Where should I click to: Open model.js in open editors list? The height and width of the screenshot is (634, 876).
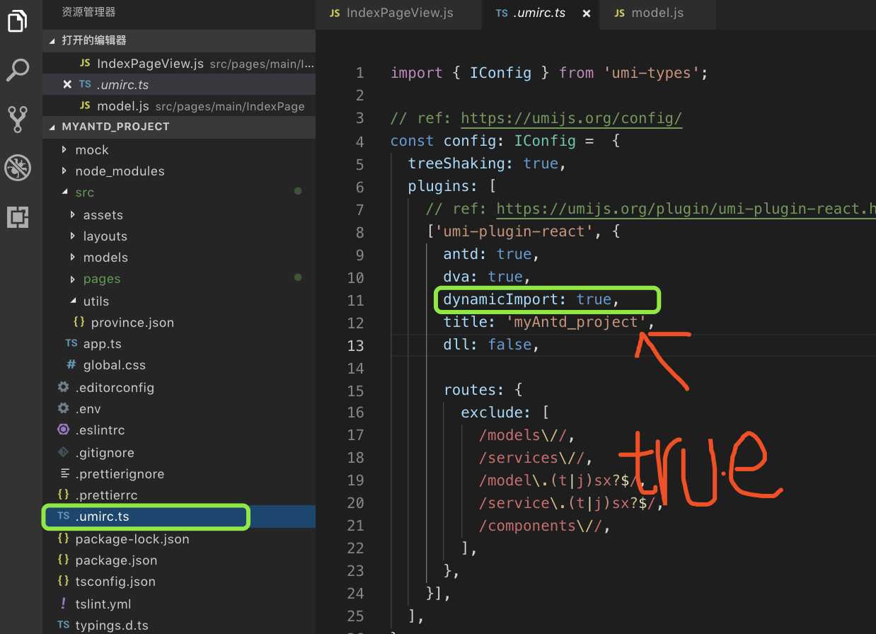[179, 106]
